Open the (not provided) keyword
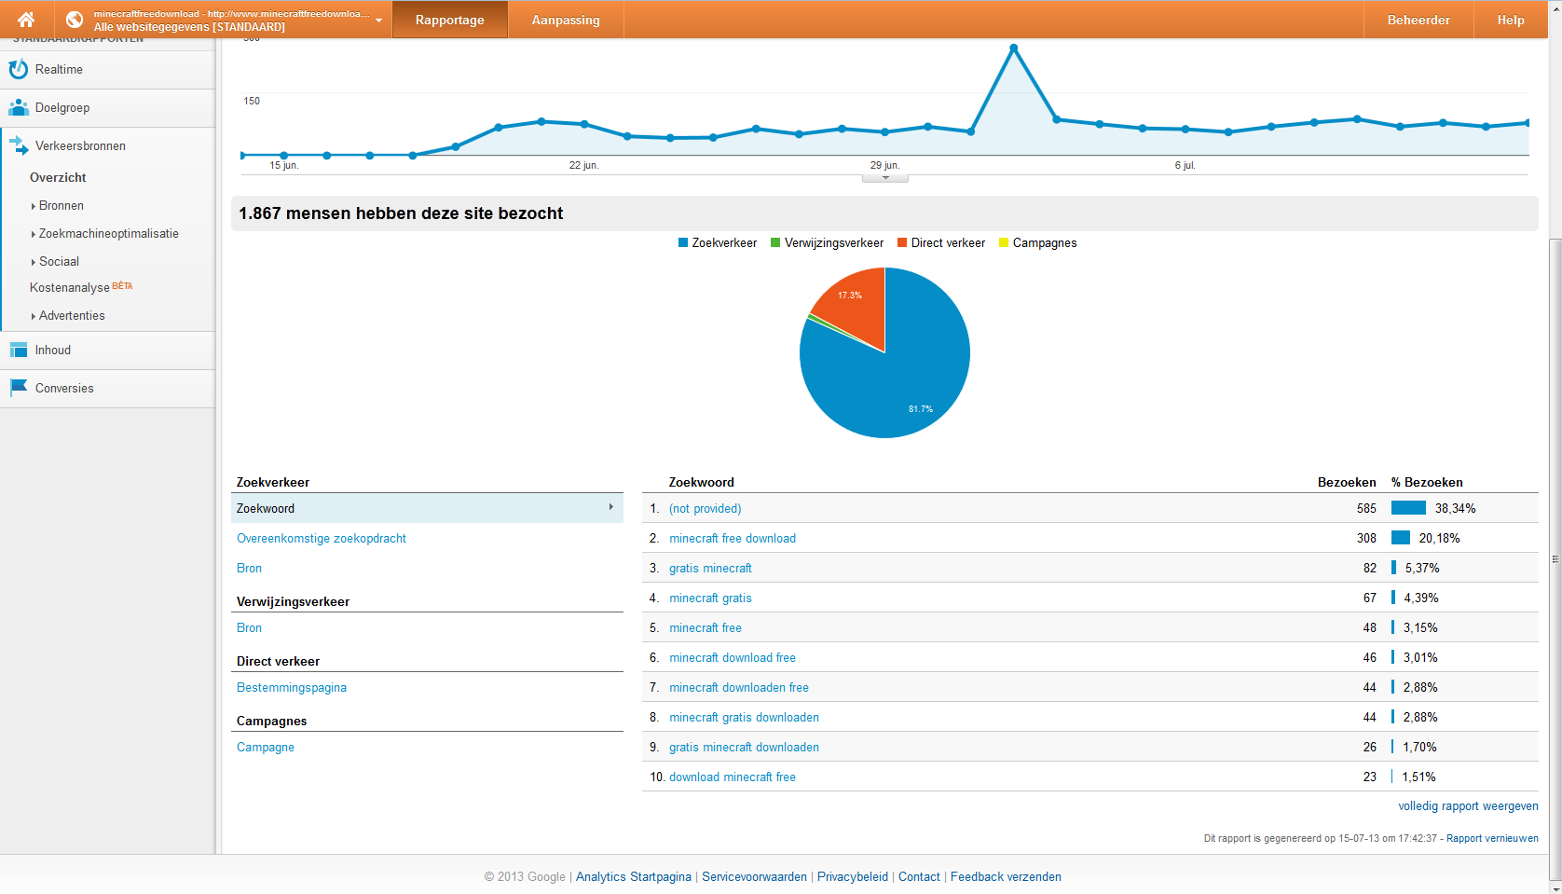 tap(706, 508)
